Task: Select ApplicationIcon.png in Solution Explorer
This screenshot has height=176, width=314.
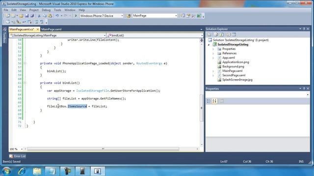Action: pos(235,62)
